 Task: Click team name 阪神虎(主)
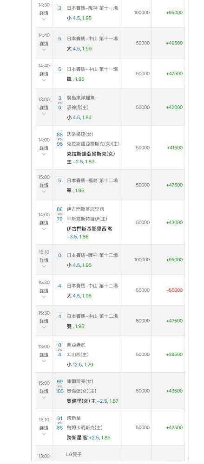click(77, 108)
